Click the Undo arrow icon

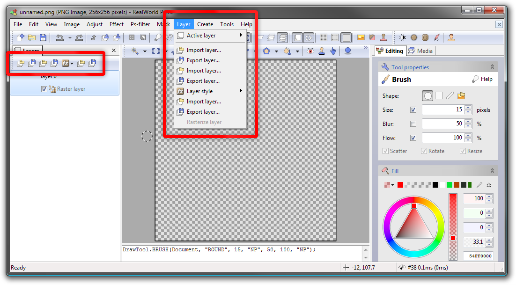(59, 37)
